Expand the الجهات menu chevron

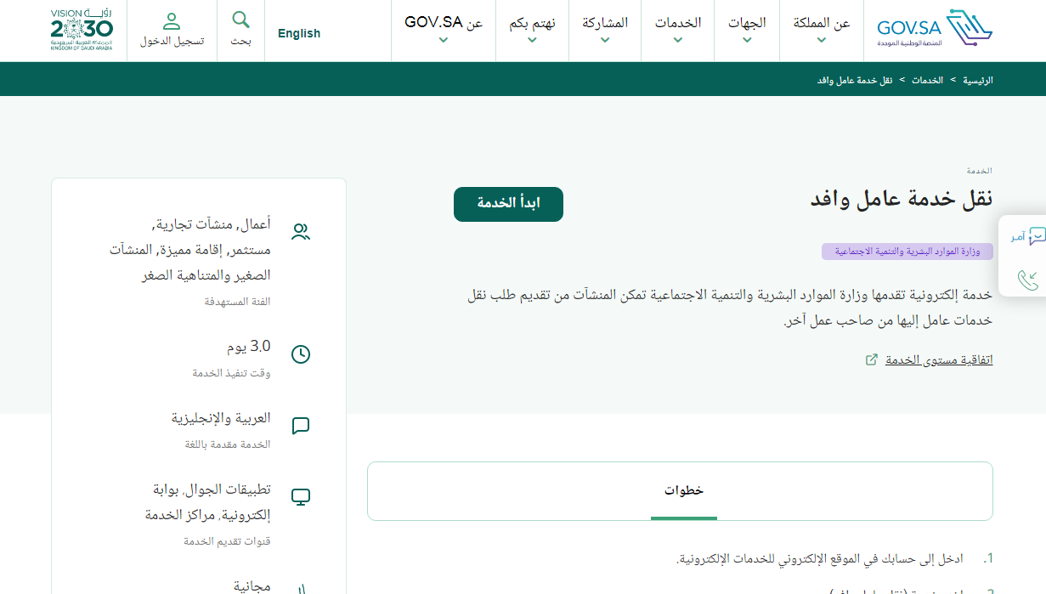(x=747, y=40)
